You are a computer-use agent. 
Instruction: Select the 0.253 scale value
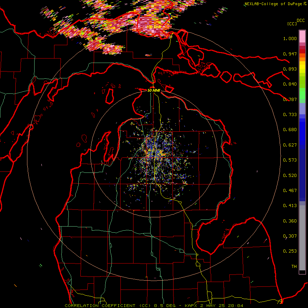click(x=290, y=251)
